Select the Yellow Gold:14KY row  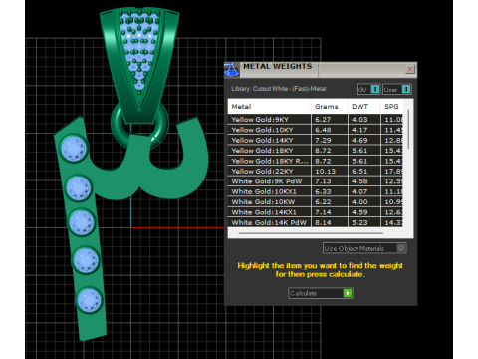coord(316,140)
